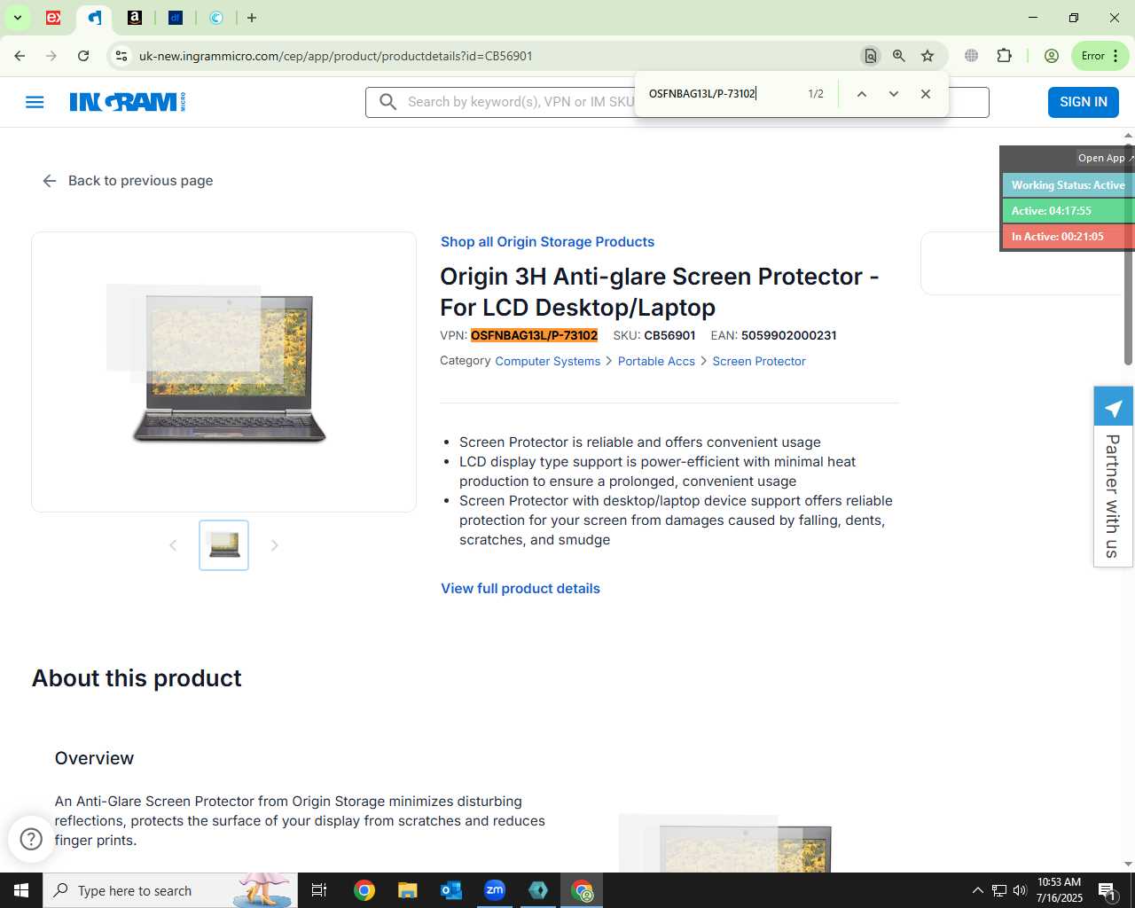Switch to the first red browser tab

point(53,18)
